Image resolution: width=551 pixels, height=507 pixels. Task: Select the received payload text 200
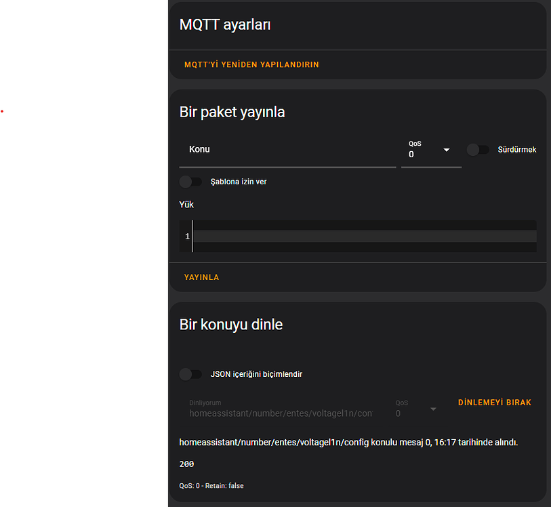pos(185,464)
